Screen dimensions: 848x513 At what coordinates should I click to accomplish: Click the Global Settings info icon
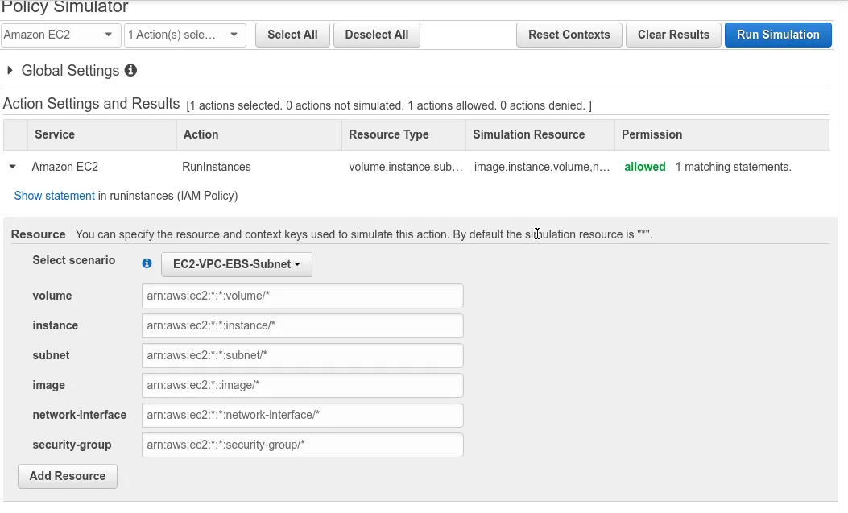click(x=130, y=71)
